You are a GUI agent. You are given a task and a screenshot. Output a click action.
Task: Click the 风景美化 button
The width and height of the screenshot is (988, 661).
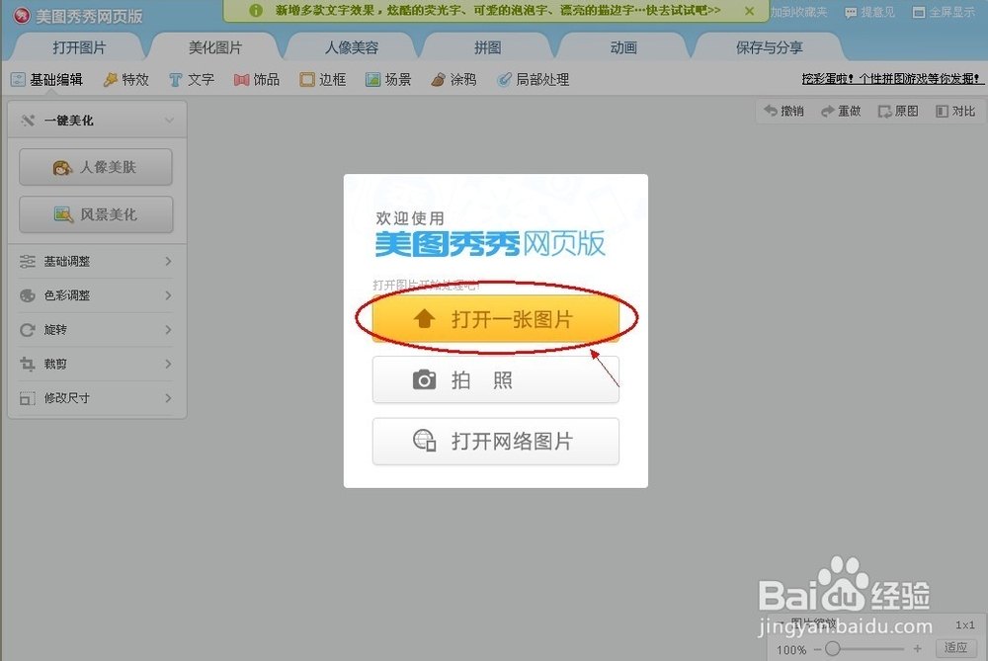96,214
